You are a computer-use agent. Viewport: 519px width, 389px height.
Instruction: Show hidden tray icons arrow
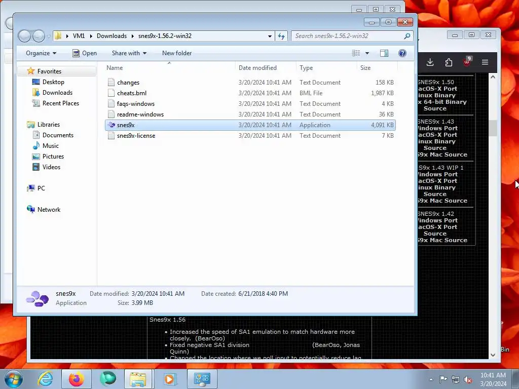click(431, 379)
